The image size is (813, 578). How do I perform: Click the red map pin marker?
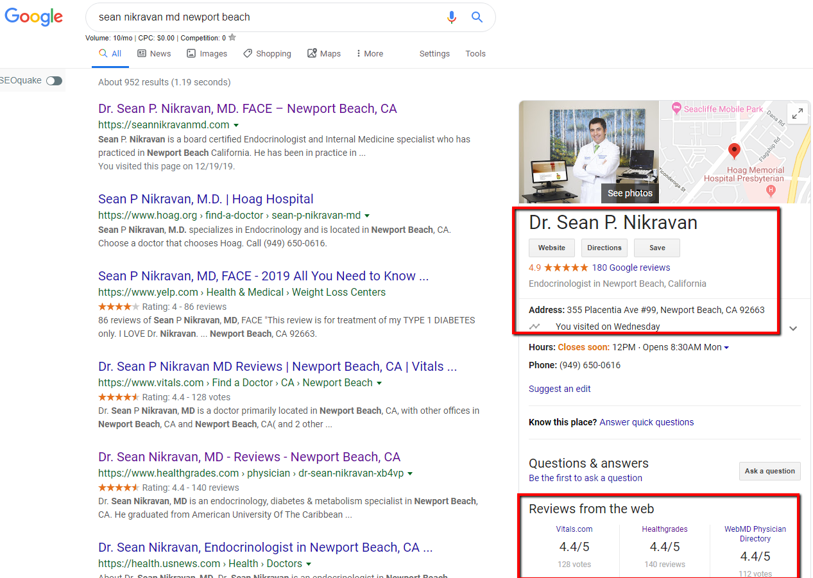[735, 152]
